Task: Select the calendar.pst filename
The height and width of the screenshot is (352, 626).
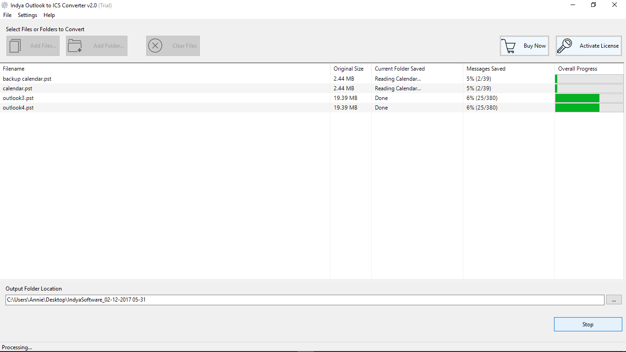Action: tap(17, 88)
